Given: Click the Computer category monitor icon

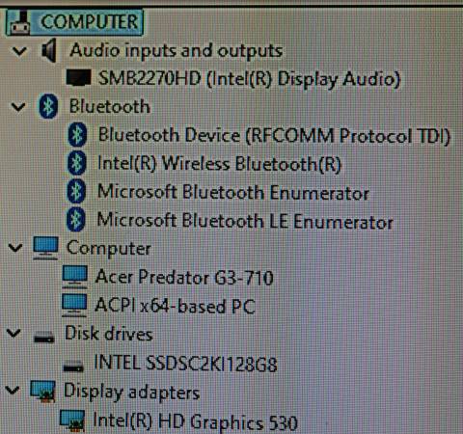Looking at the screenshot, I should pos(45,248).
